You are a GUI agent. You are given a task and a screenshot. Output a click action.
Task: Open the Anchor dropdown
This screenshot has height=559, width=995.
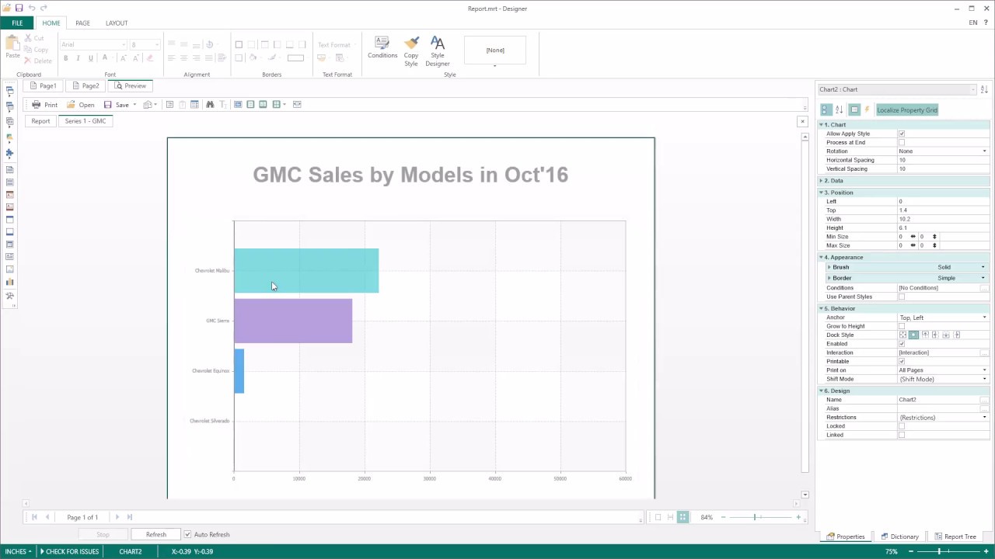coord(984,318)
